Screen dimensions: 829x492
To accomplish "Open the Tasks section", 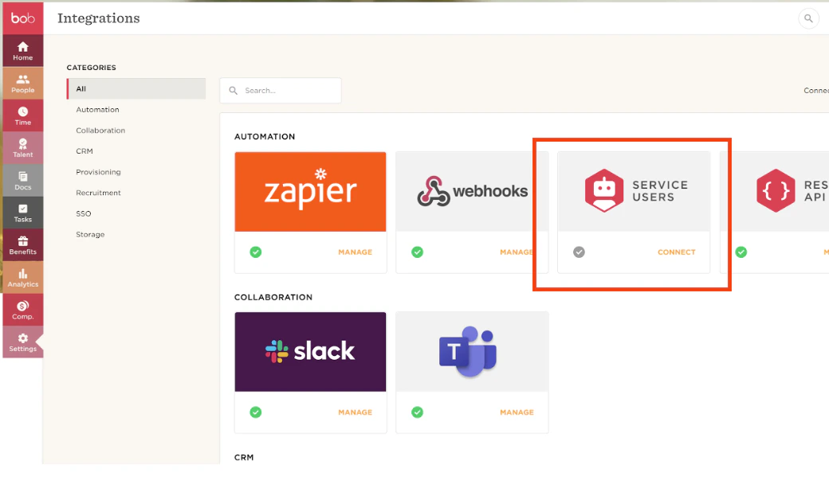I will [x=23, y=213].
